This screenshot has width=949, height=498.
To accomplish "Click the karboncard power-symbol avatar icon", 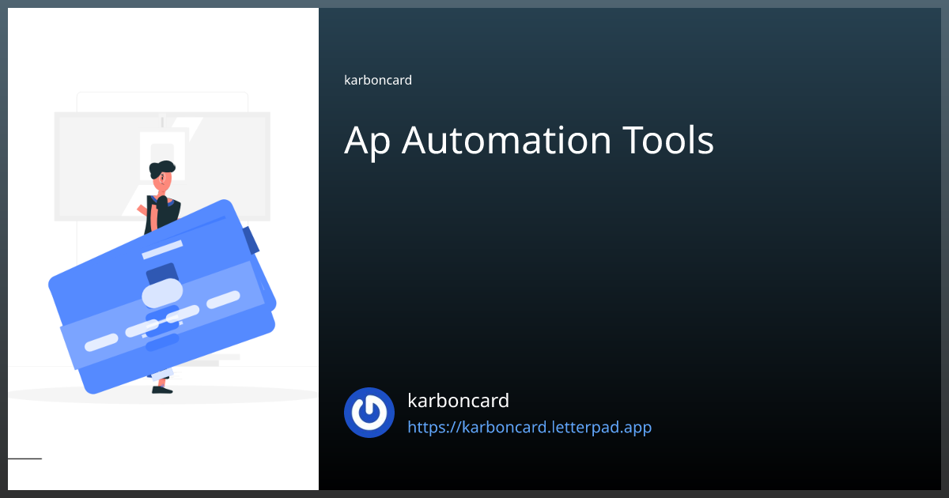I will pos(369,413).
